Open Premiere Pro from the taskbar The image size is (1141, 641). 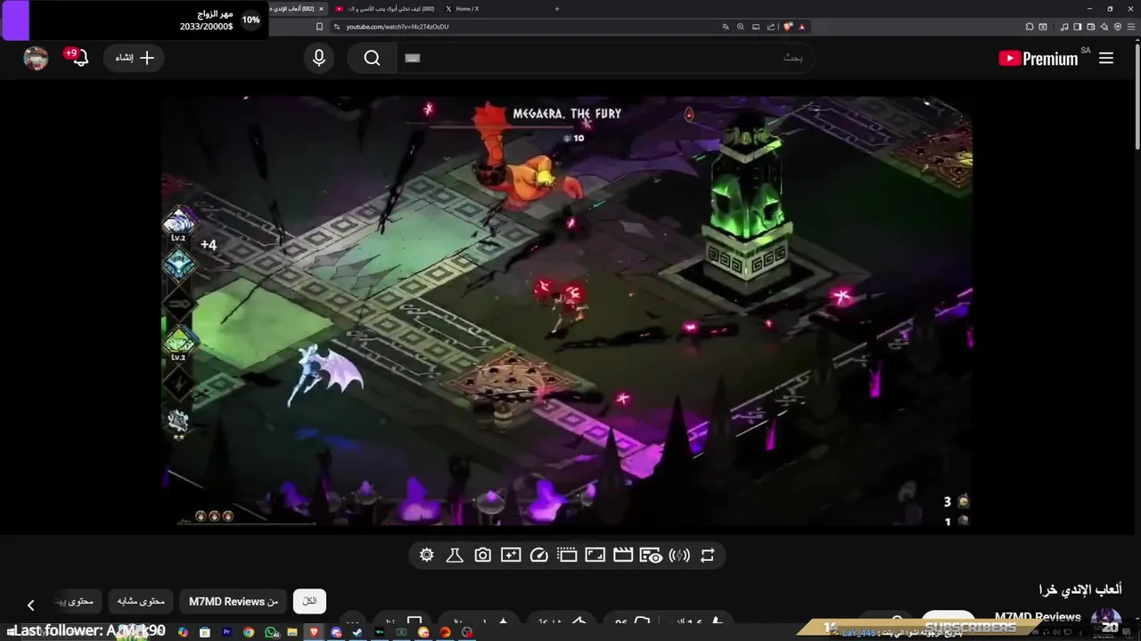pyautogui.click(x=226, y=632)
